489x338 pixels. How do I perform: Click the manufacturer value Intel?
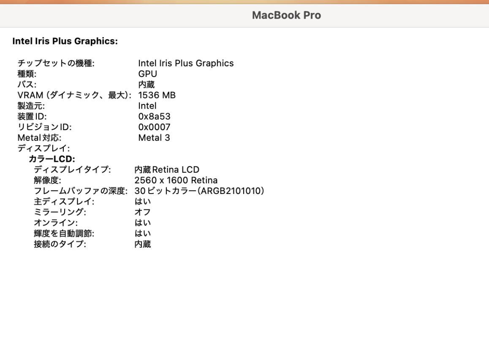[147, 106]
